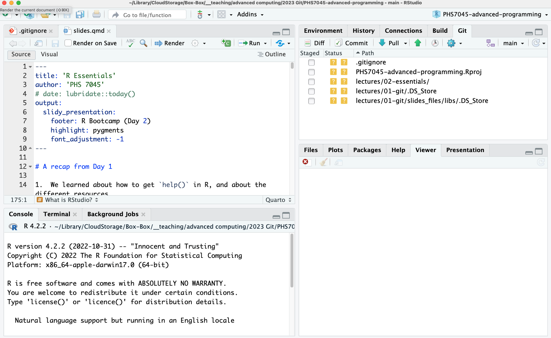Insert a new code chunk icon

point(226,43)
